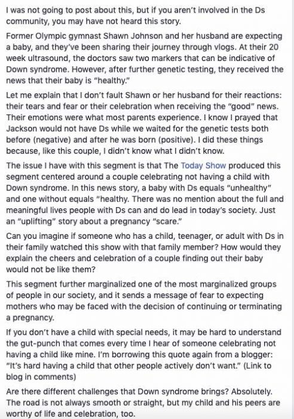Viewport: 294px width, 419px height.
Task: Click the phrase '20 week ultrasound' in second paragraph
Action: (x=142, y=53)
